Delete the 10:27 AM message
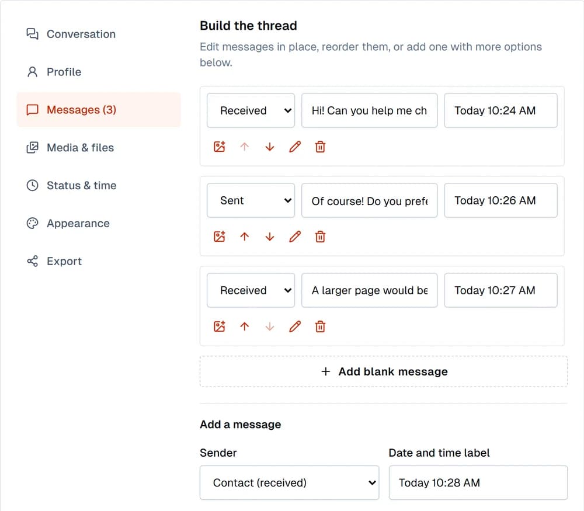The width and height of the screenshot is (584, 511). (320, 326)
